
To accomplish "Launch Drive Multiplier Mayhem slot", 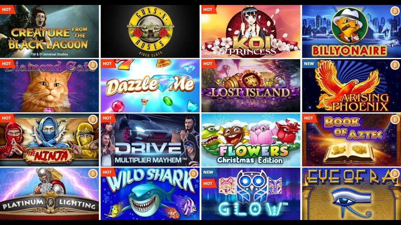I will (150, 140).
